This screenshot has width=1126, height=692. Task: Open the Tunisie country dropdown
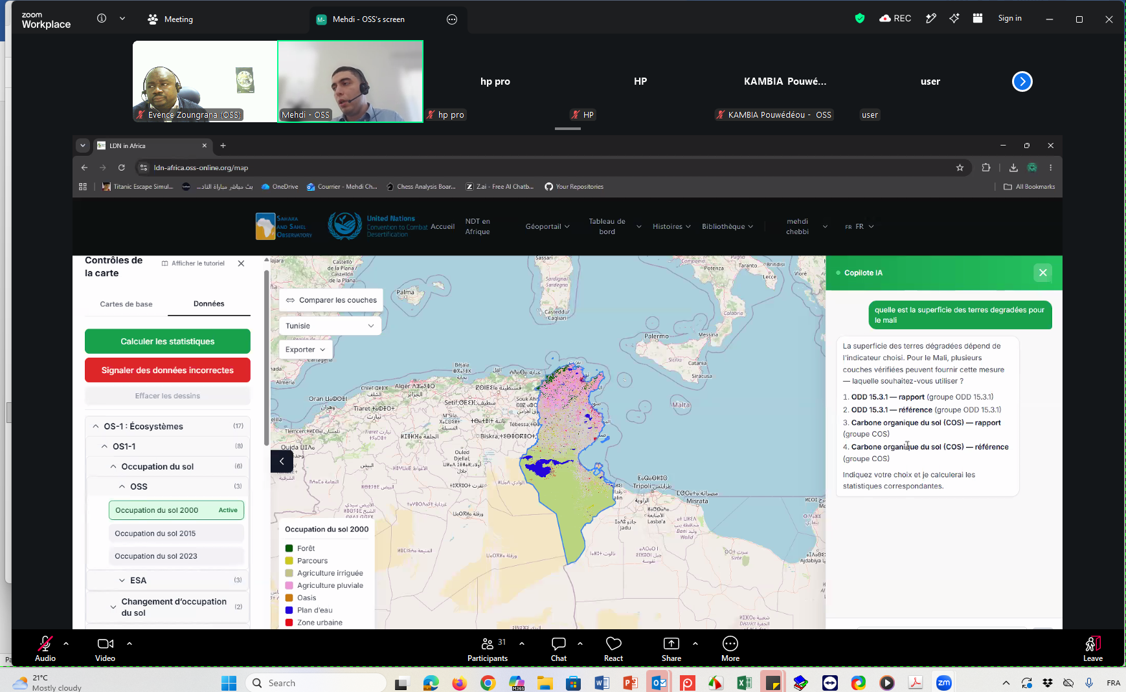coord(330,326)
